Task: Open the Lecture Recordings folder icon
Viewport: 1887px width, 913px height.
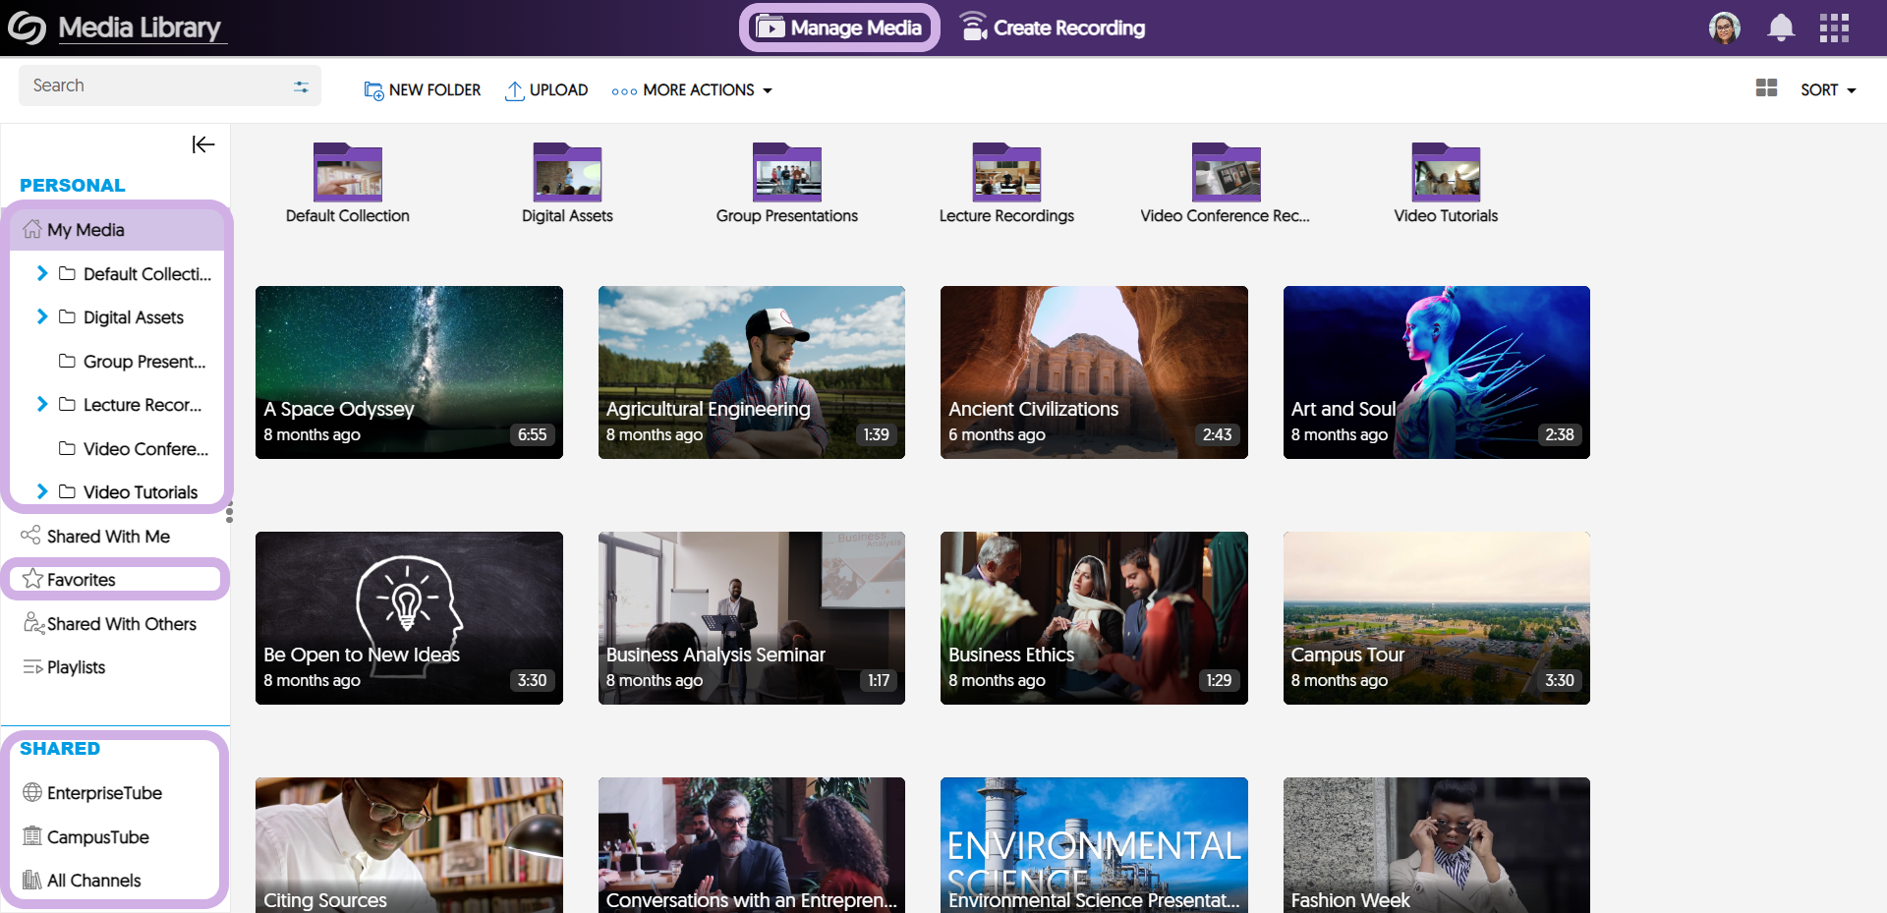Action: pos(1006,173)
